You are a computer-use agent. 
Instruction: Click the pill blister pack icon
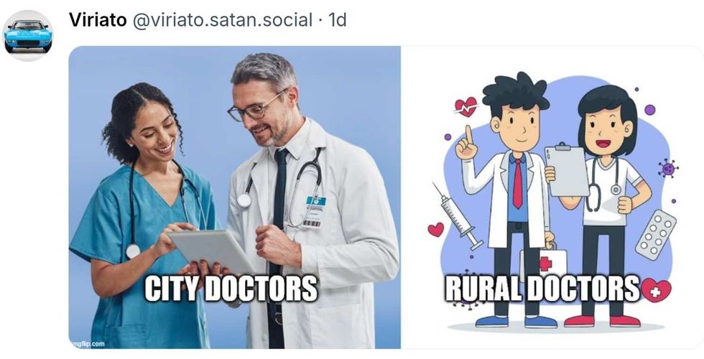point(655,235)
